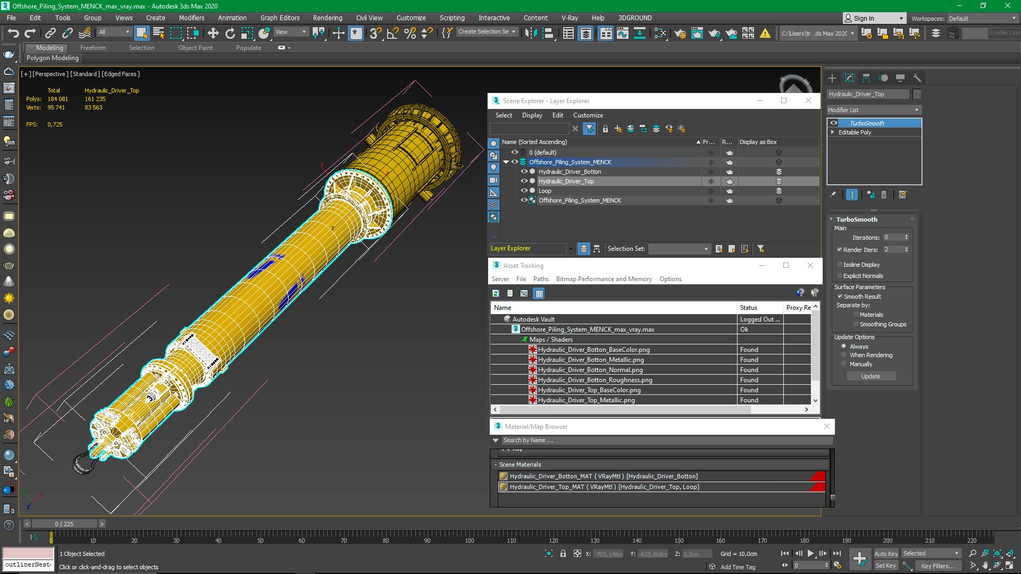Click Pin Stack icon under modifier stack
Image resolution: width=1021 pixels, height=574 pixels.
[833, 195]
